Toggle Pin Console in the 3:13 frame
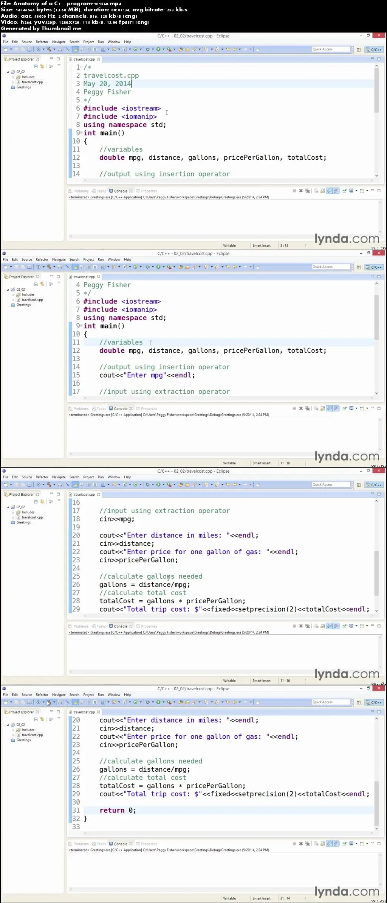Viewport: 387px width, 903px height. click(344, 191)
